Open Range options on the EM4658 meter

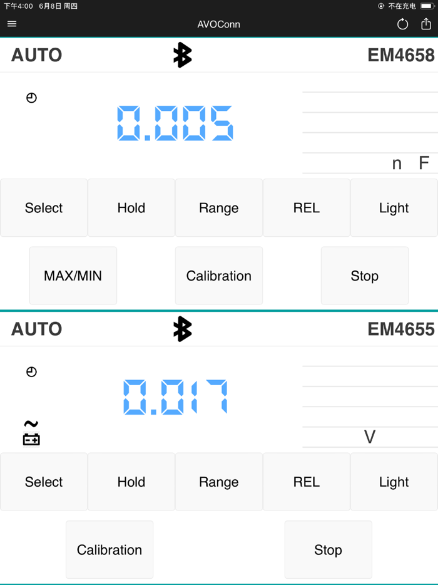pos(218,207)
